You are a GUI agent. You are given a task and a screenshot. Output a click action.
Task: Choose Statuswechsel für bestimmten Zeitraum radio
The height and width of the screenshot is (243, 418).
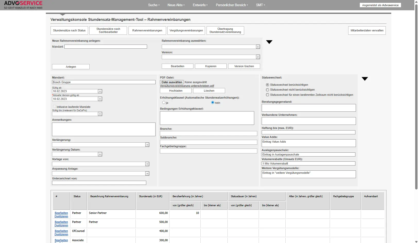click(267, 95)
